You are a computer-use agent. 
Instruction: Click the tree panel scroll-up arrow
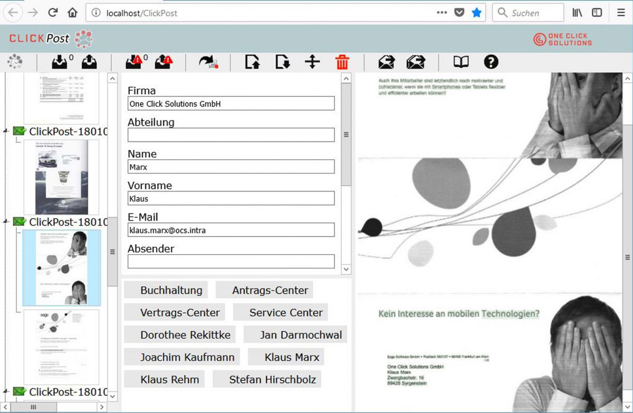click(x=112, y=78)
